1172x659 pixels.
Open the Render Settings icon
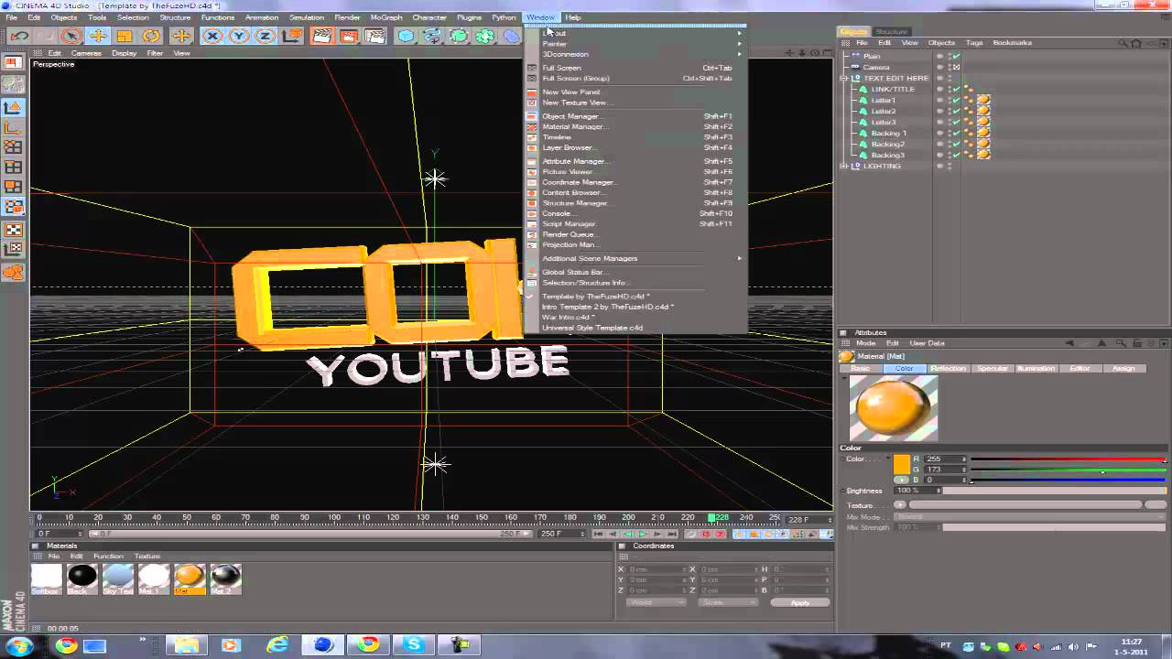(374, 37)
